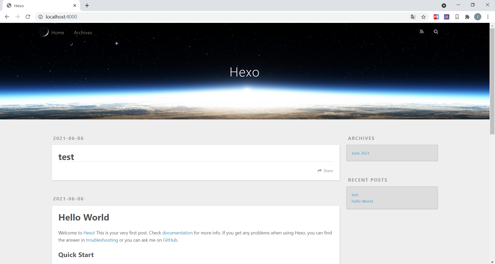Open the 'Hello World' post title

coord(84,217)
